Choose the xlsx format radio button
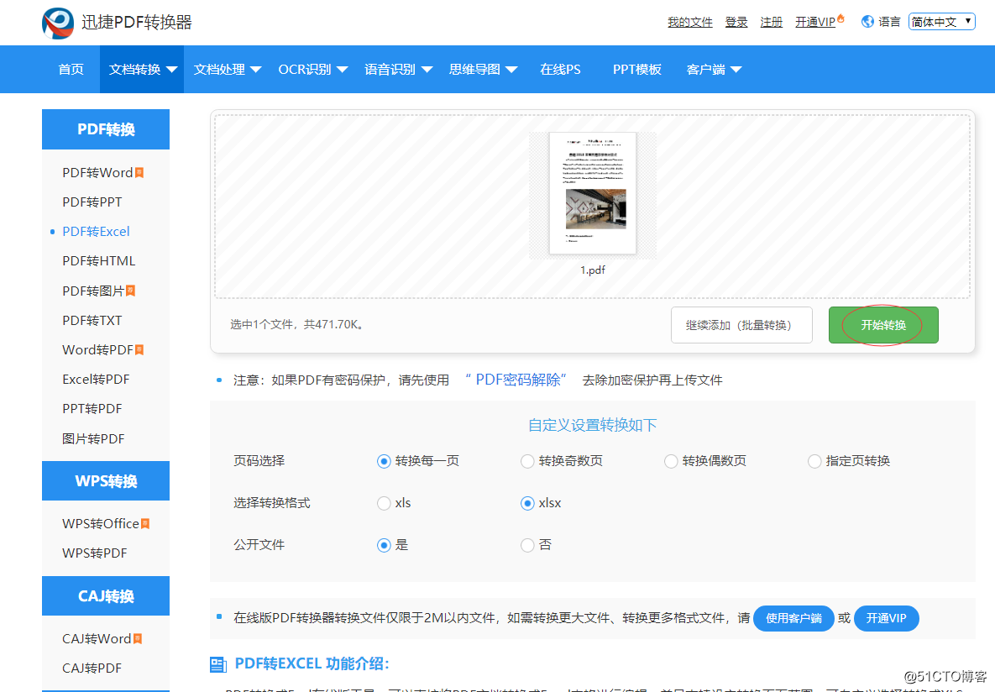Image resolution: width=995 pixels, height=692 pixels. (x=527, y=503)
